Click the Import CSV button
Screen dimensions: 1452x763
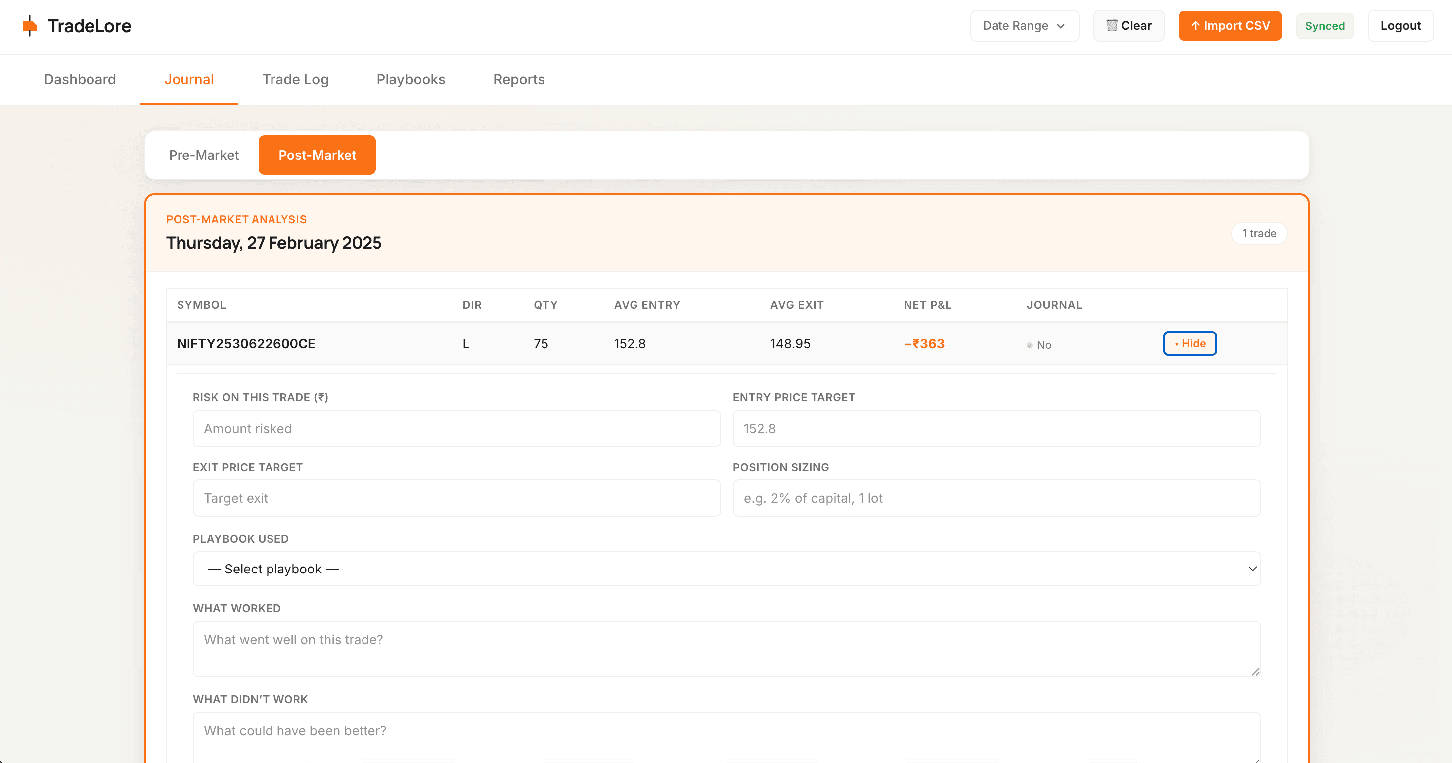(1230, 26)
